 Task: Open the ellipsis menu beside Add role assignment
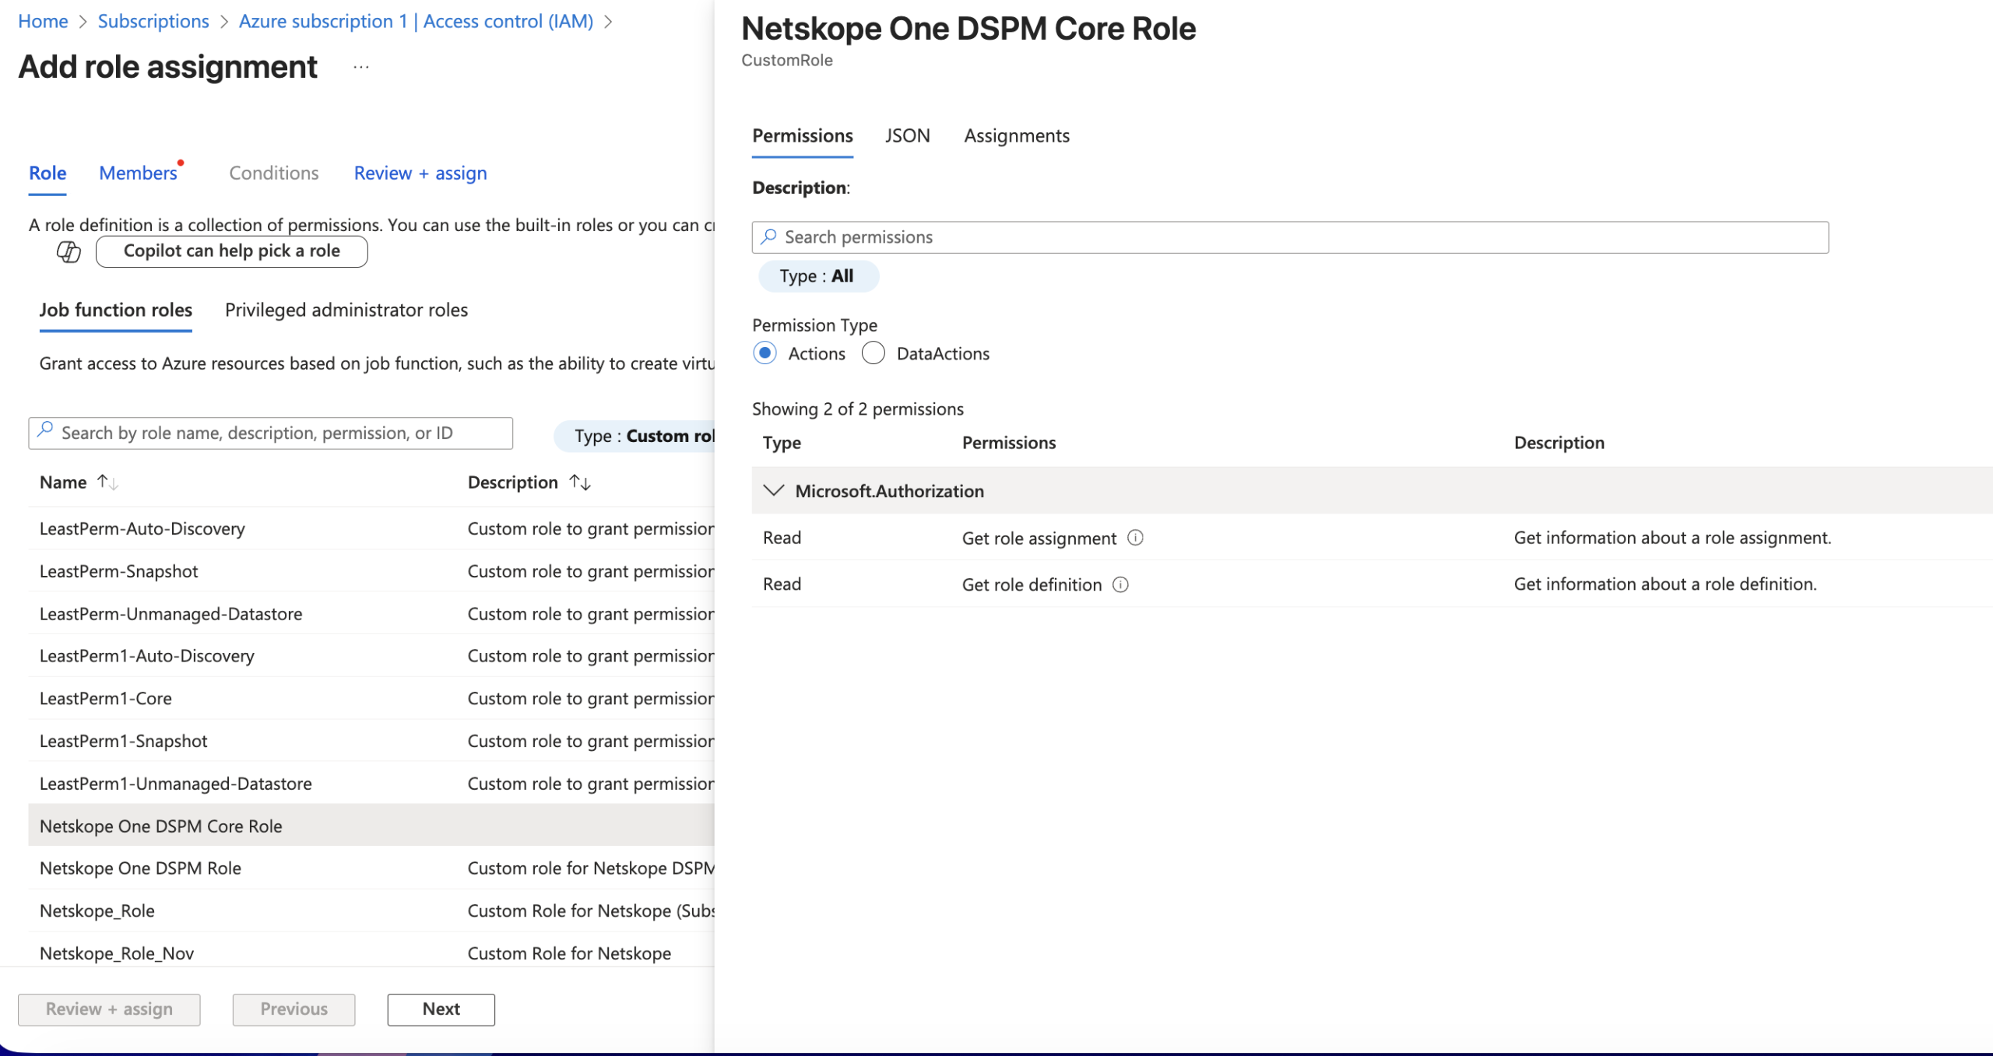[361, 68]
